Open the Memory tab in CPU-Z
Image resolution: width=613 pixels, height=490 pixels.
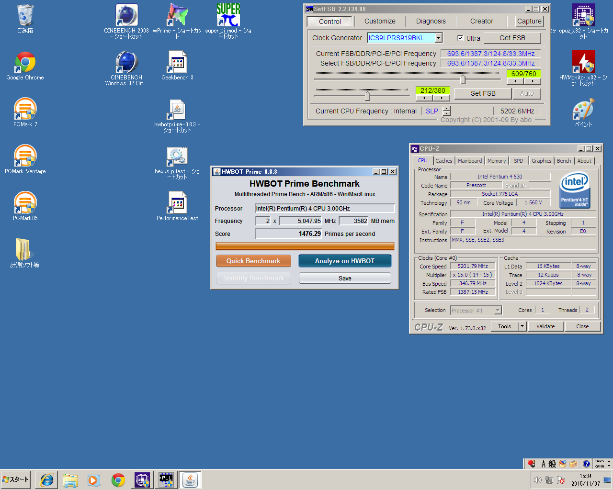coord(497,161)
